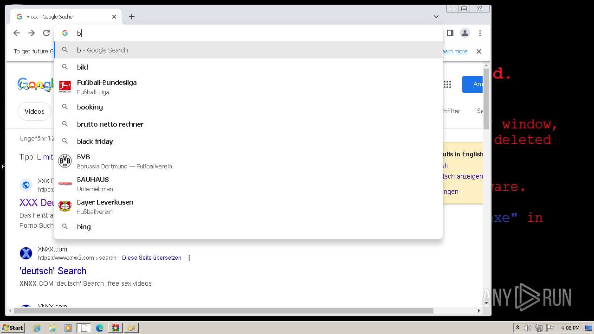Open the Google doodle logo

point(36,84)
